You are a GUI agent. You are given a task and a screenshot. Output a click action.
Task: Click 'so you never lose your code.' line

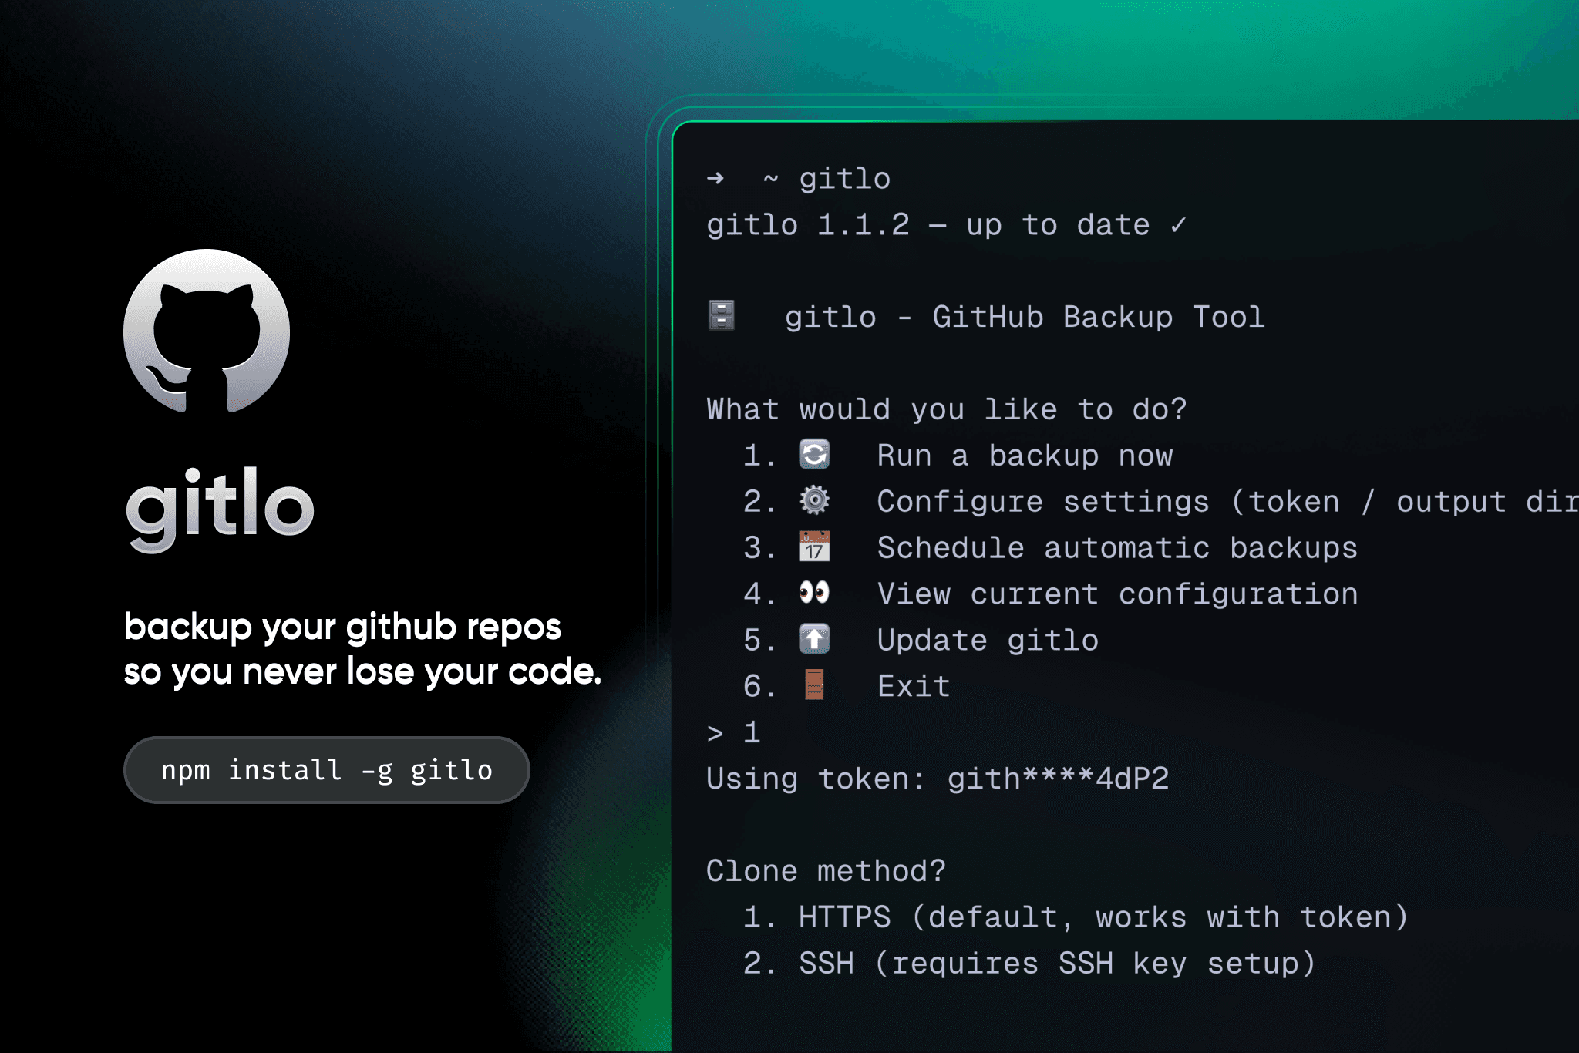click(362, 671)
